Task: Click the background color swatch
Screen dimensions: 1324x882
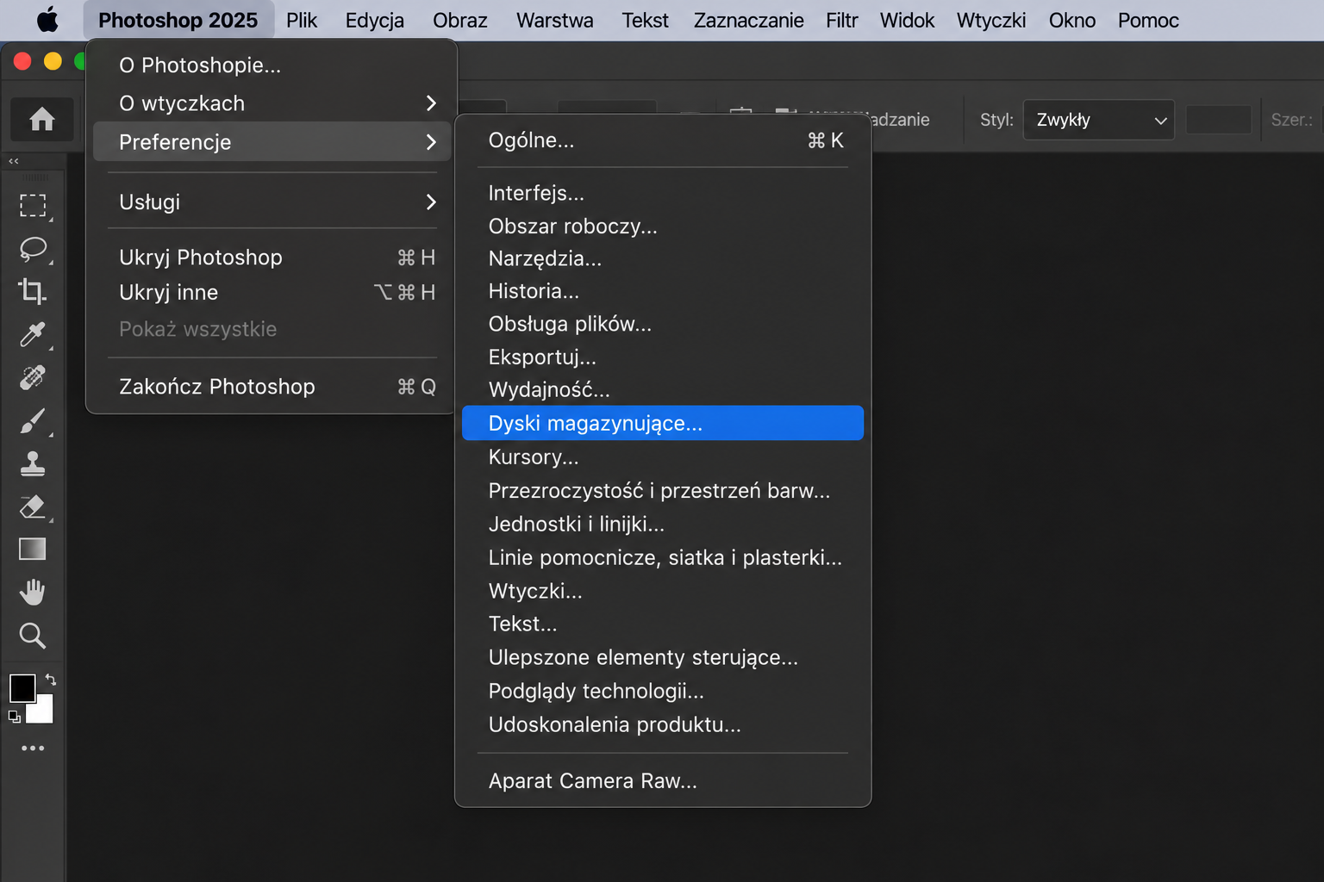Action: coord(43,712)
